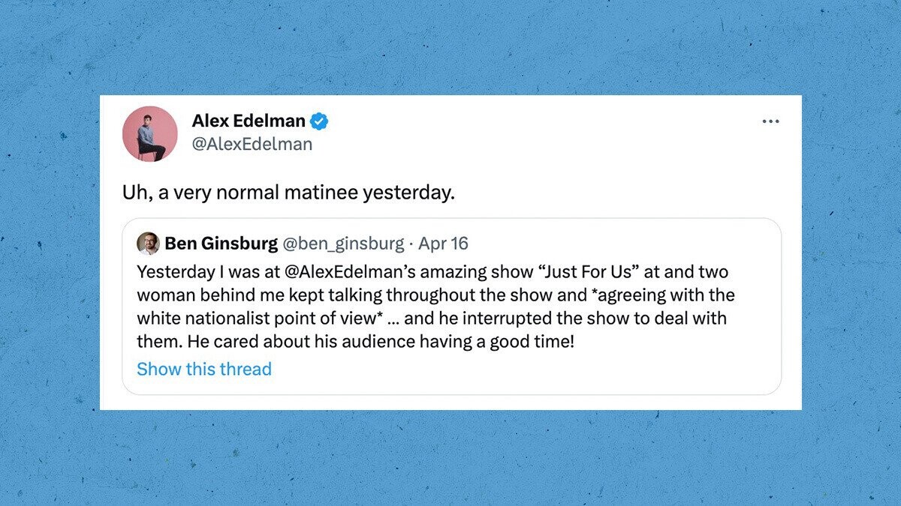Click the blue verified checkmark badge
This screenshot has width=901, height=506.
click(x=320, y=121)
